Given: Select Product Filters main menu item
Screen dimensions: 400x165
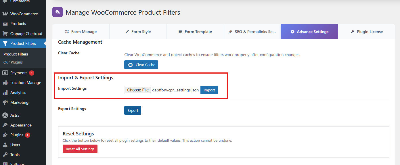Looking at the screenshot, I should pyautogui.click(x=23, y=43).
